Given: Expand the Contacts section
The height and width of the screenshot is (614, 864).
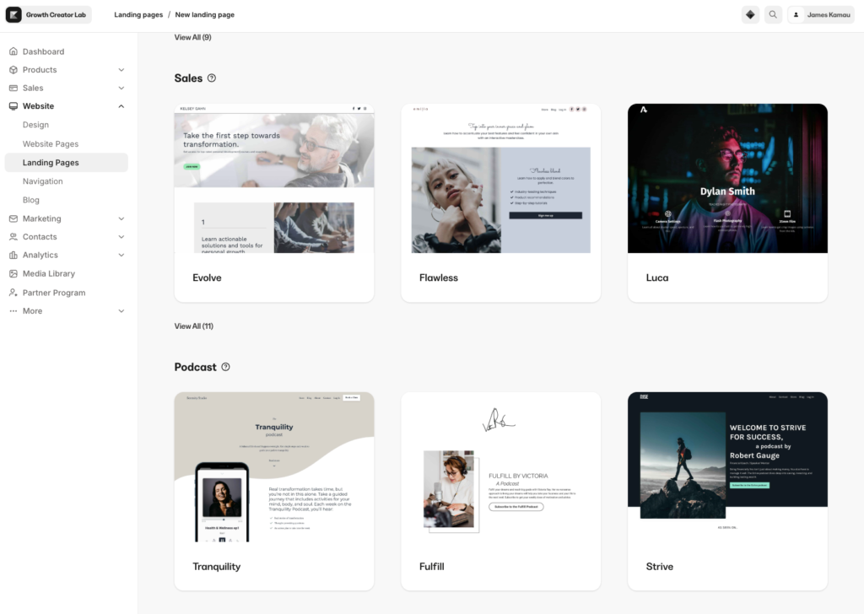Looking at the screenshot, I should click(x=120, y=236).
